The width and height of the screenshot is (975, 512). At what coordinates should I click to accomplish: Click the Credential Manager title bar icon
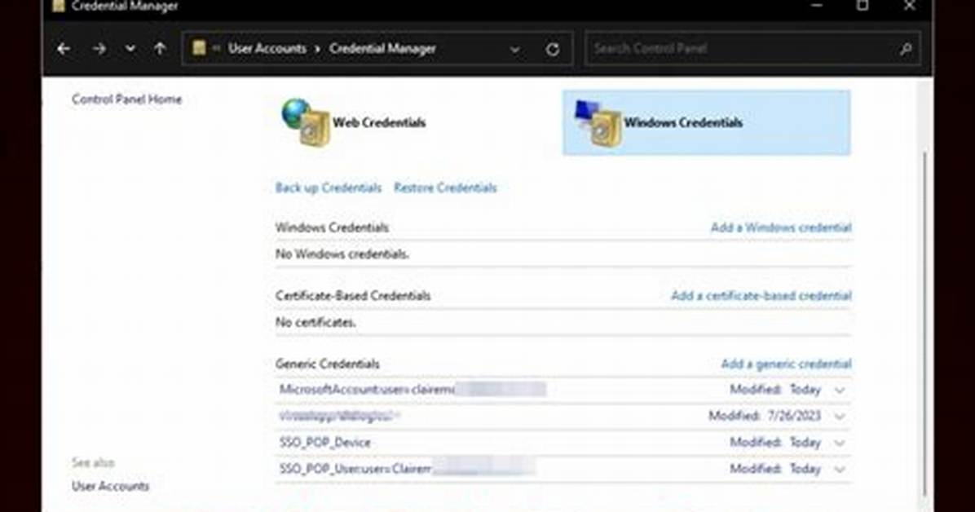[58, 7]
